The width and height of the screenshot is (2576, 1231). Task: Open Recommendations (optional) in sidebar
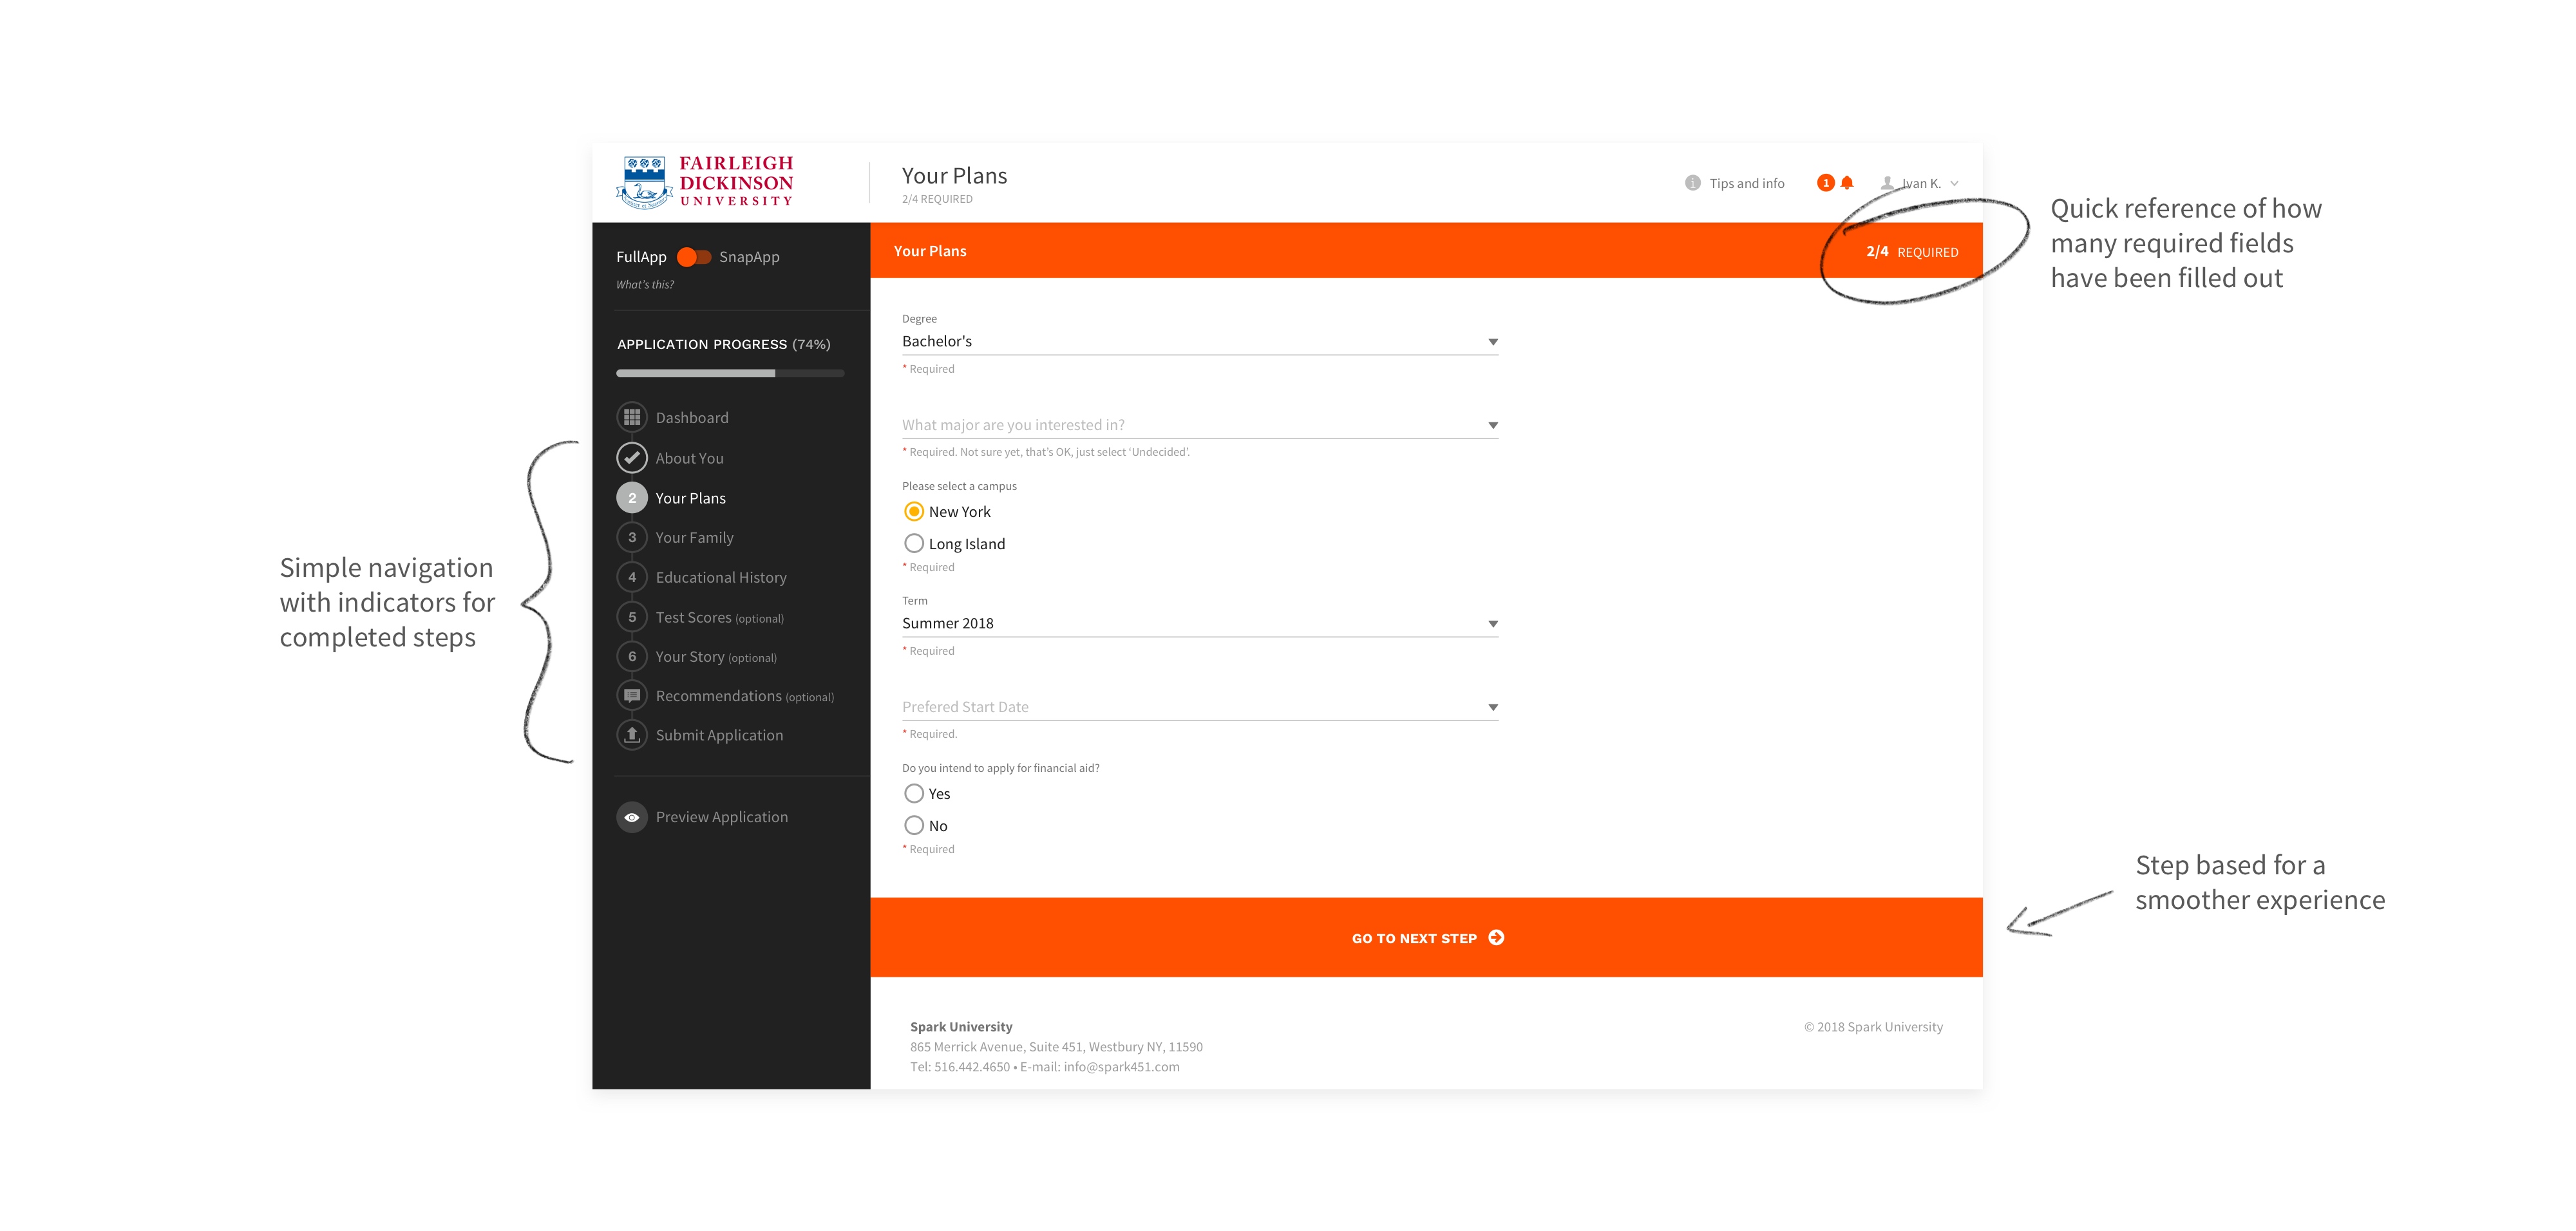click(x=726, y=696)
